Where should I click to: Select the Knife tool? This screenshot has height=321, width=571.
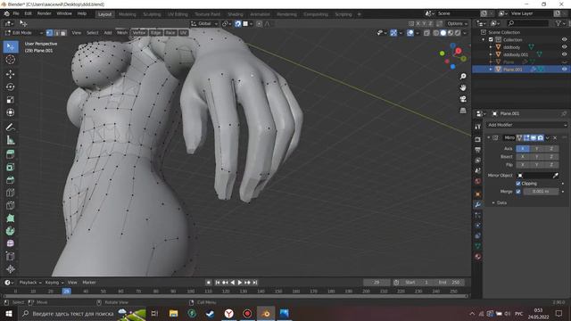pos(10,205)
